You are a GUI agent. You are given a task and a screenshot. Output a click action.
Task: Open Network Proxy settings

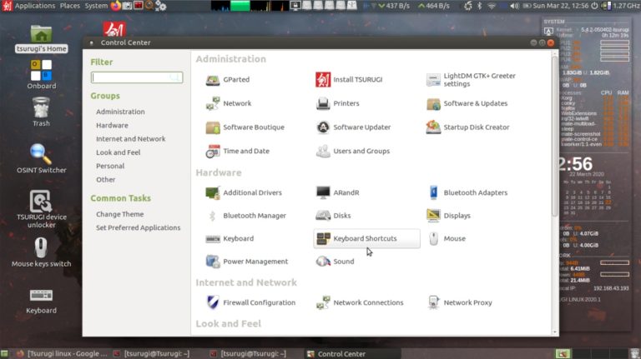[459, 302]
